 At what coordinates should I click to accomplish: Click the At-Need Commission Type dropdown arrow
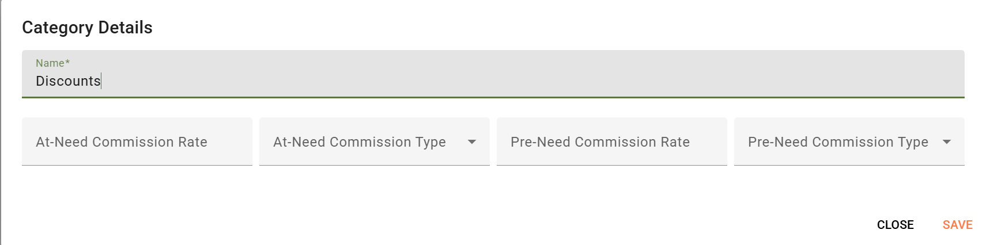[x=472, y=142]
